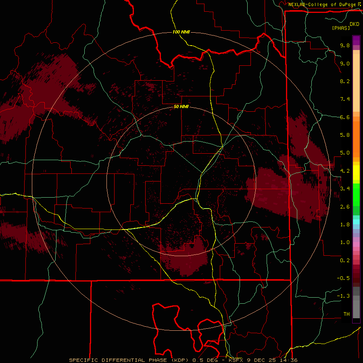This screenshot has width=363, height=363.
Task: Click the 50 NMI range ring label
Action: pos(181,107)
